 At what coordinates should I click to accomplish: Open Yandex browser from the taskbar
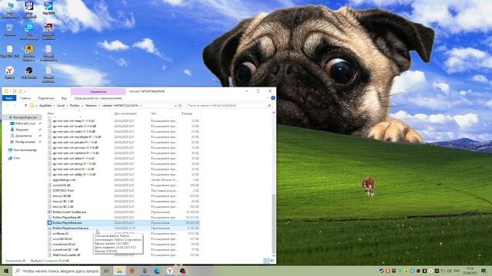coord(169,271)
